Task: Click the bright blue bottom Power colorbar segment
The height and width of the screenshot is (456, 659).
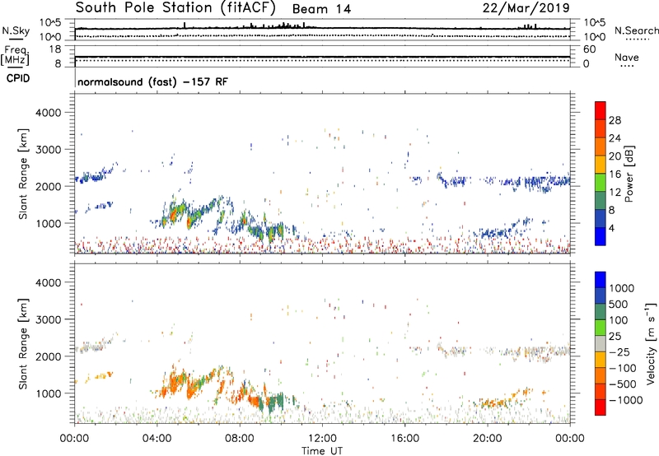Action: coord(601,236)
